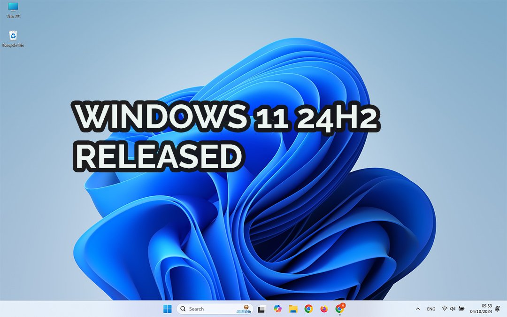Open the ENG input language switcher
The width and height of the screenshot is (507, 317).
click(431, 309)
